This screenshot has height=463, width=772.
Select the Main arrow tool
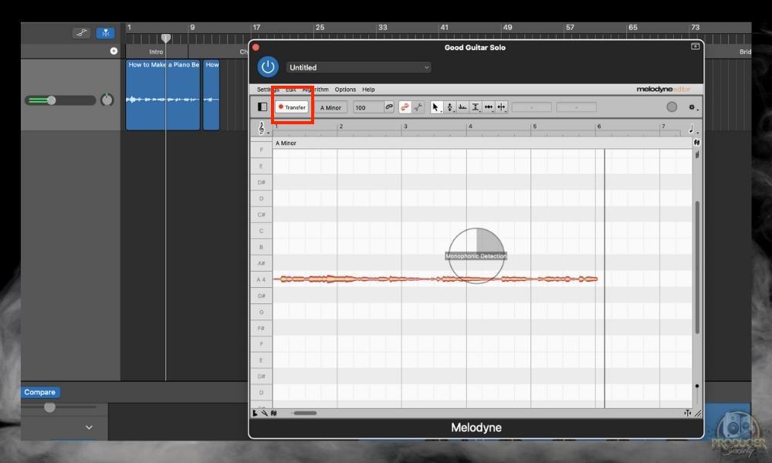pyautogui.click(x=435, y=106)
